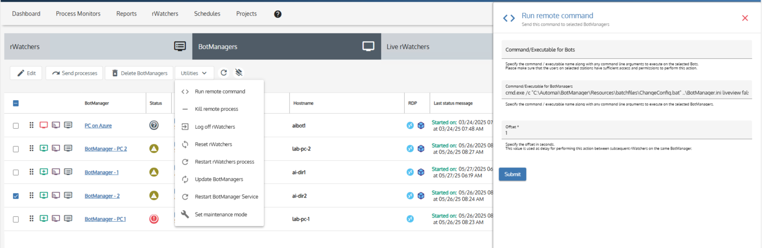The width and height of the screenshot is (762, 248).
Task: Select Restart rWatchers process menu entry
Action: coord(219,162)
